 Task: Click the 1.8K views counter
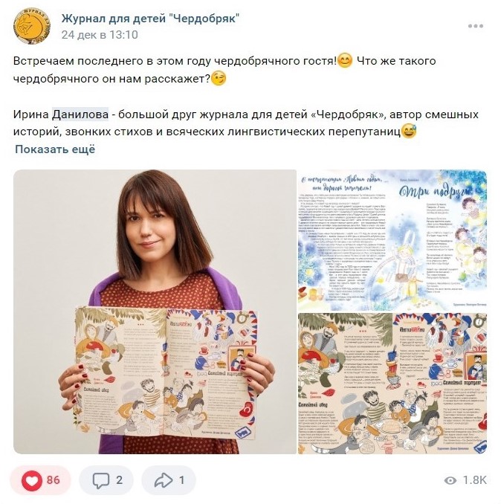(475, 480)
